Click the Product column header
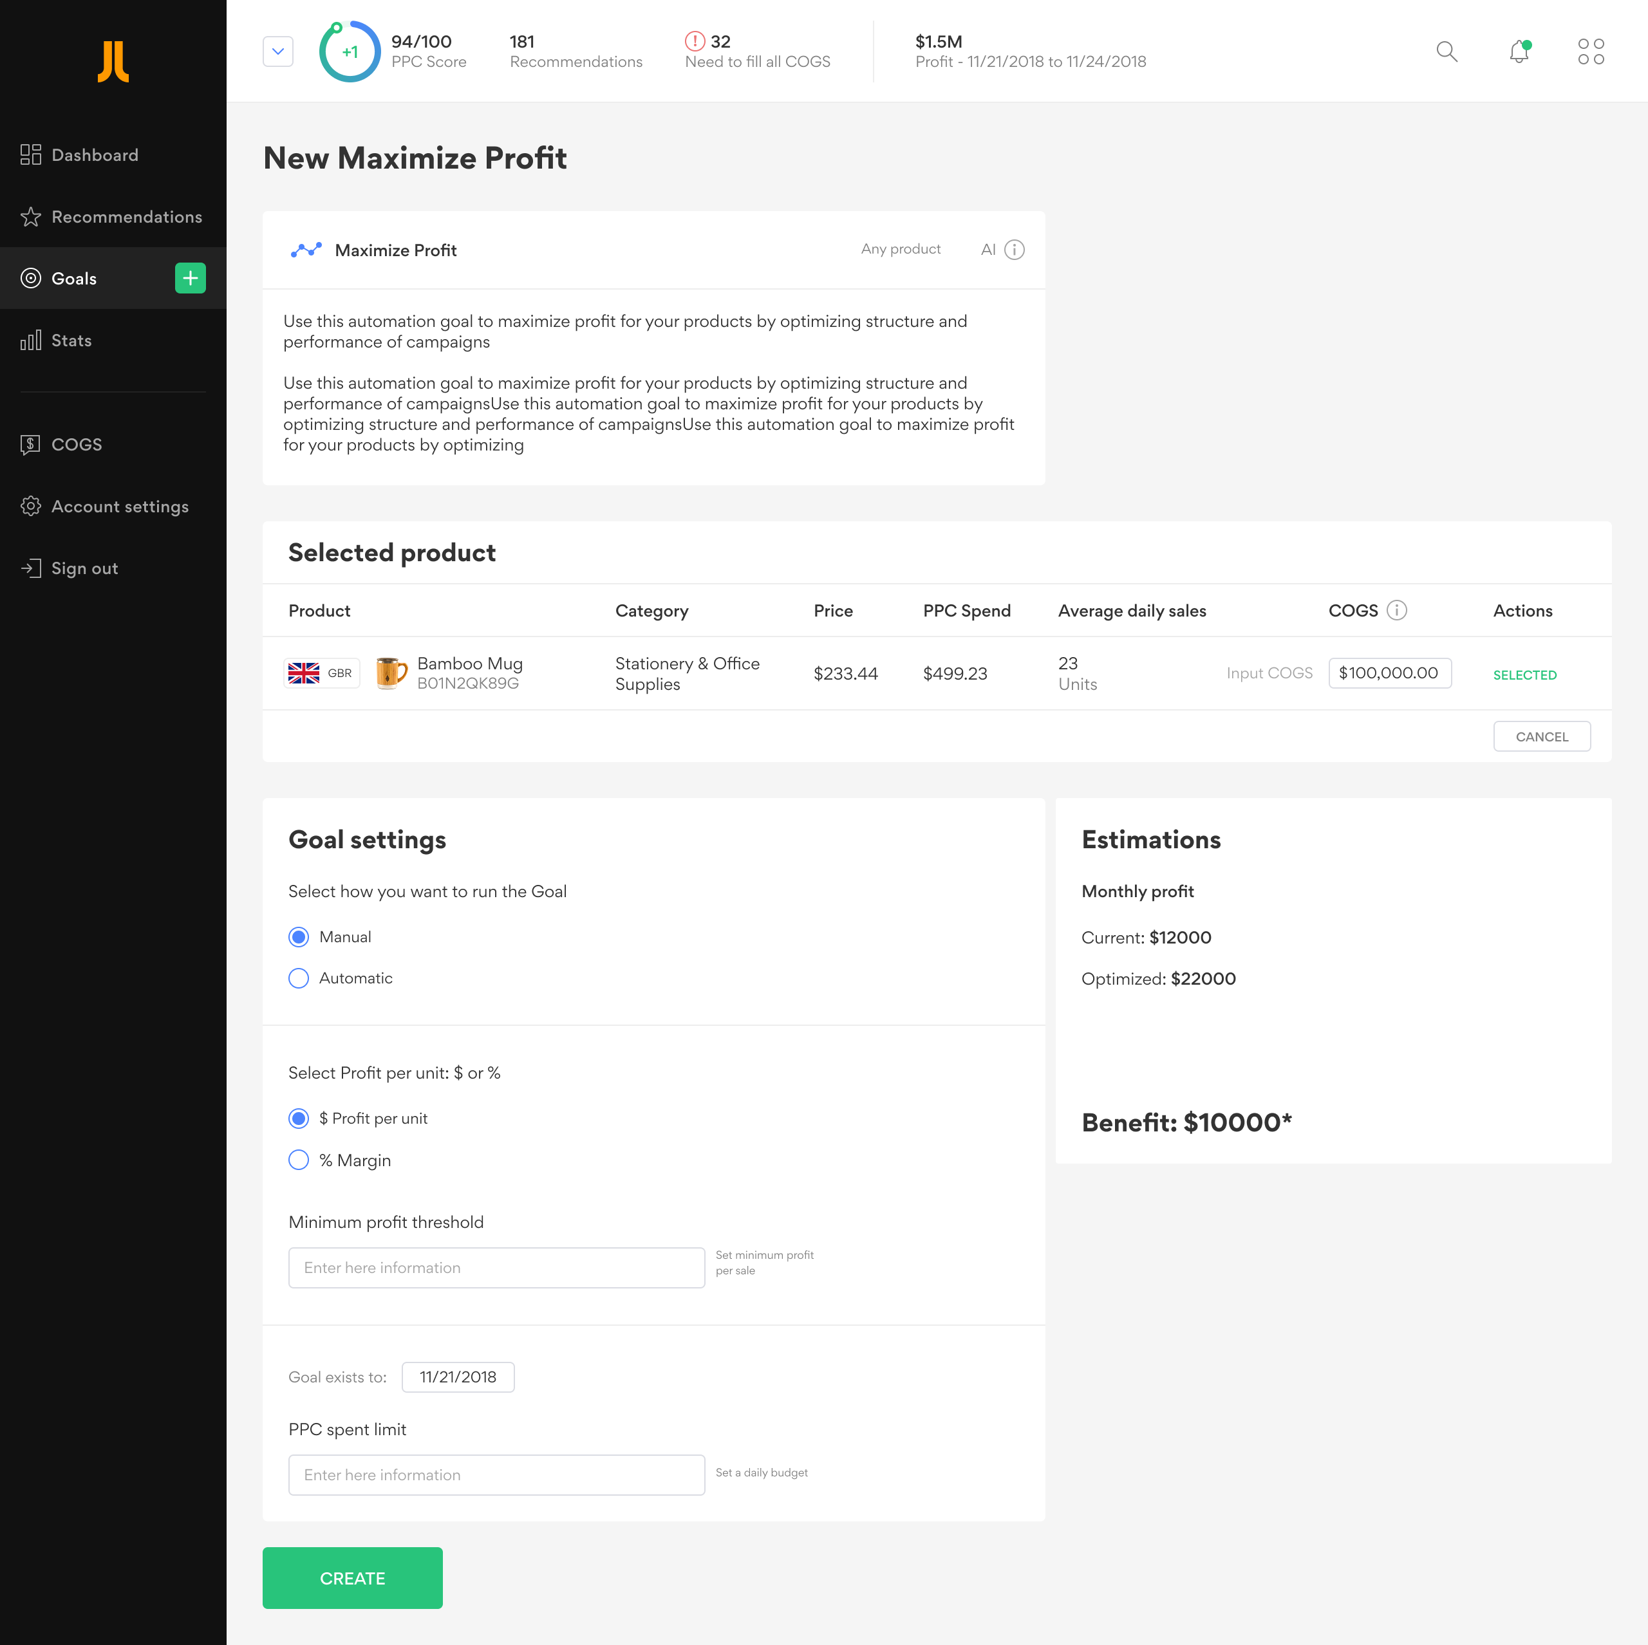This screenshot has width=1648, height=1645. [x=319, y=611]
